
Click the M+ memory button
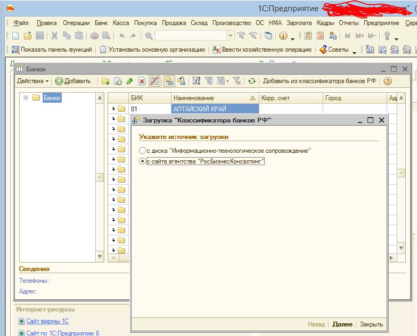click(359, 36)
